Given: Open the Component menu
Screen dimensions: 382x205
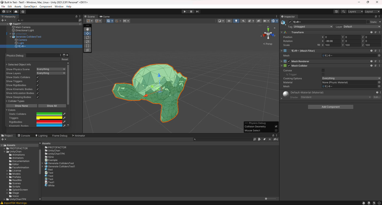Looking at the screenshot, I should (x=46, y=7).
